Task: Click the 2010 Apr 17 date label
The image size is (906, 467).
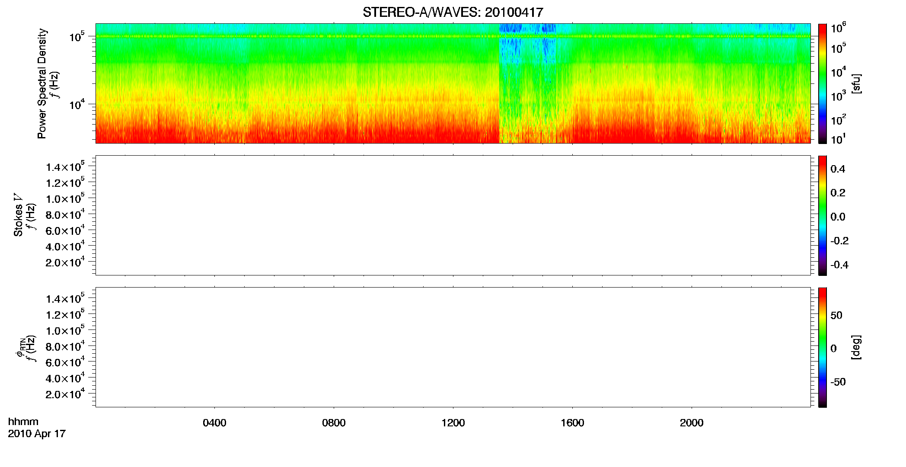Action: click(x=37, y=434)
